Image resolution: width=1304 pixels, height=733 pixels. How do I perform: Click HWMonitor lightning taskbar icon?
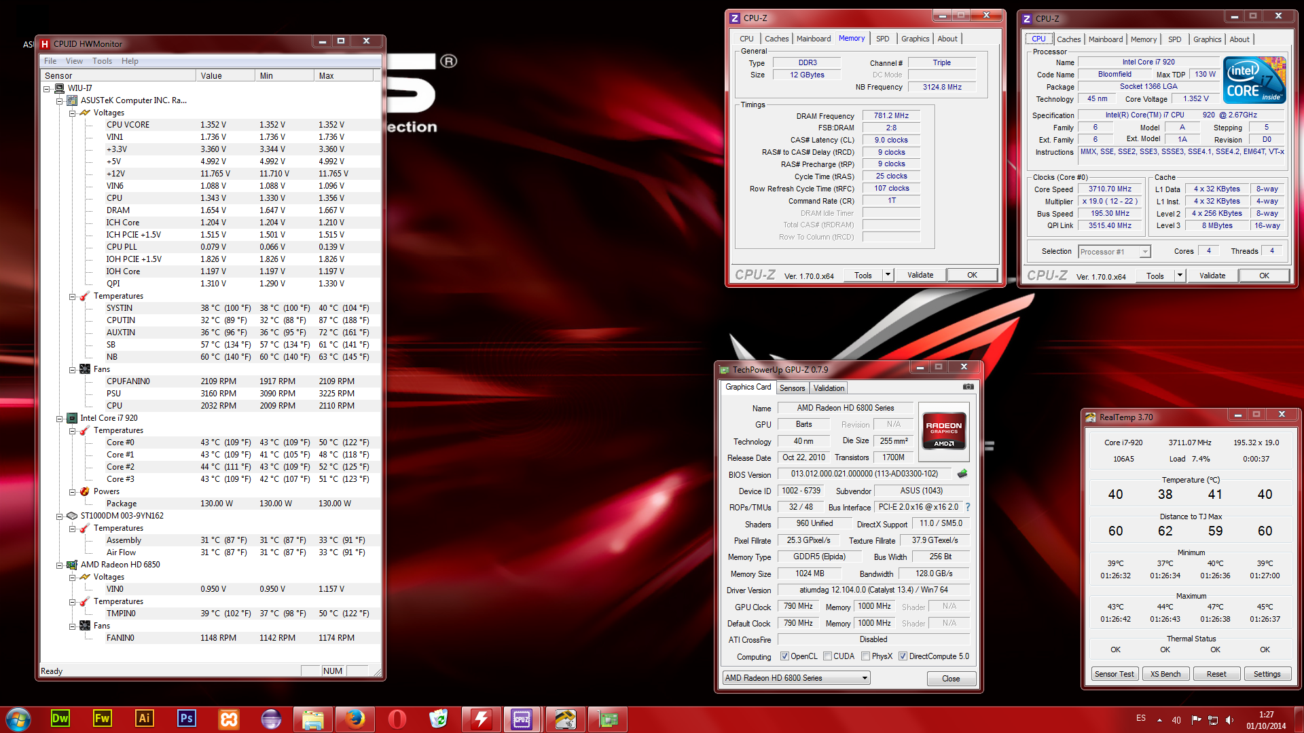pos(481,719)
